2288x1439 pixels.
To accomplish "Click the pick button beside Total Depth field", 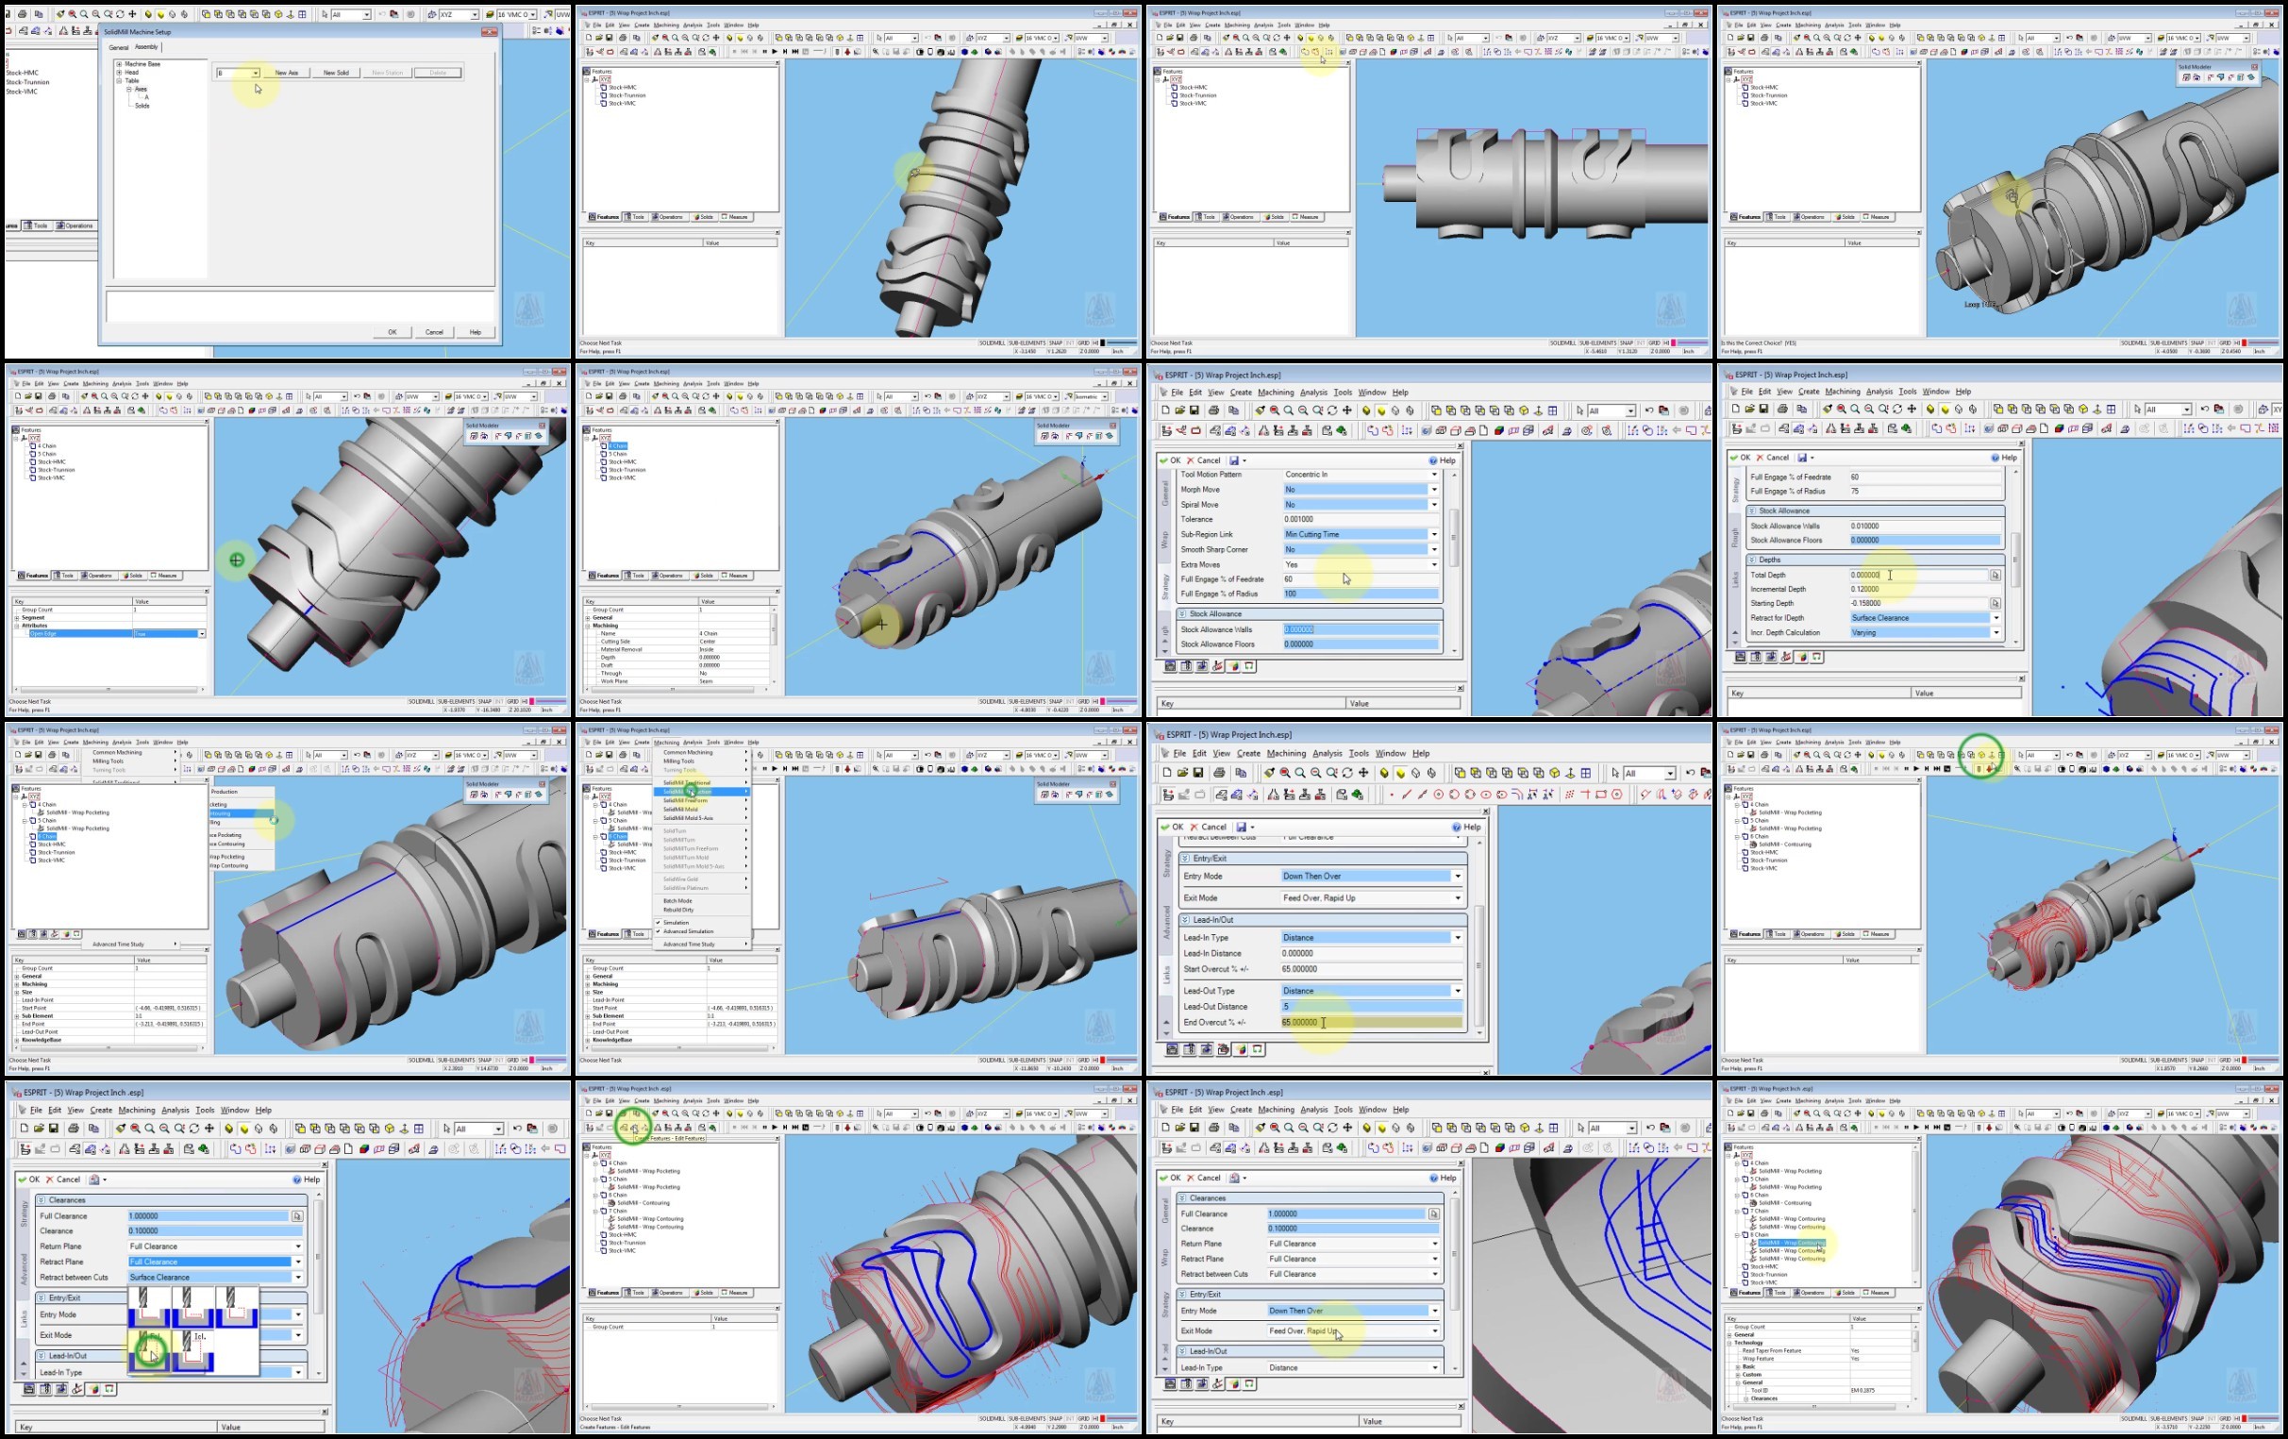I will coord(1995,575).
